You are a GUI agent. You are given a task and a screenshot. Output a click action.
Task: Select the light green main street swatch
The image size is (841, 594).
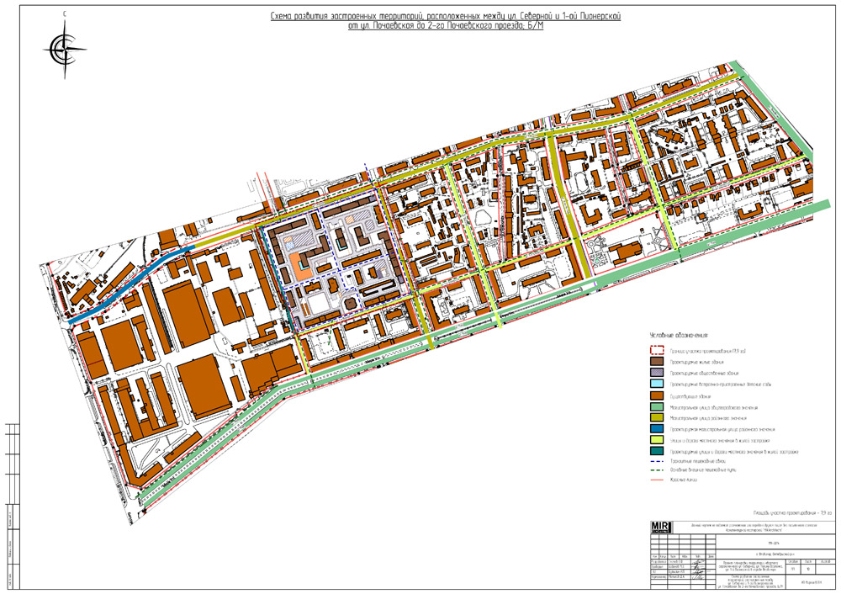click(x=659, y=406)
